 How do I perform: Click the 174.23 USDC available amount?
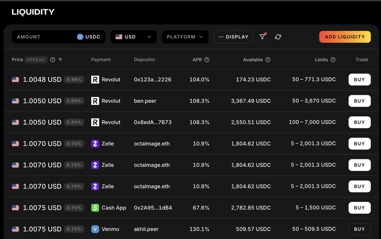pyautogui.click(x=253, y=80)
